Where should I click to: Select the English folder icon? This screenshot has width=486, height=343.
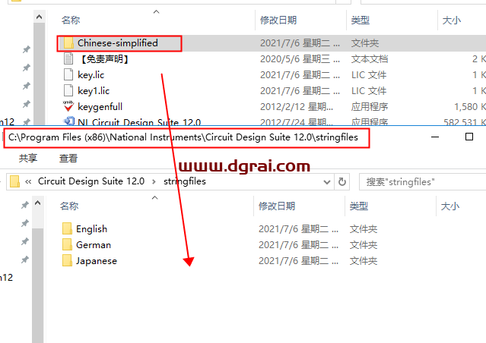(67, 229)
